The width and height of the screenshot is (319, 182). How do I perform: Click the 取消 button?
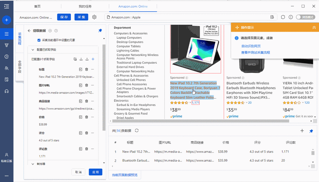click(78, 172)
